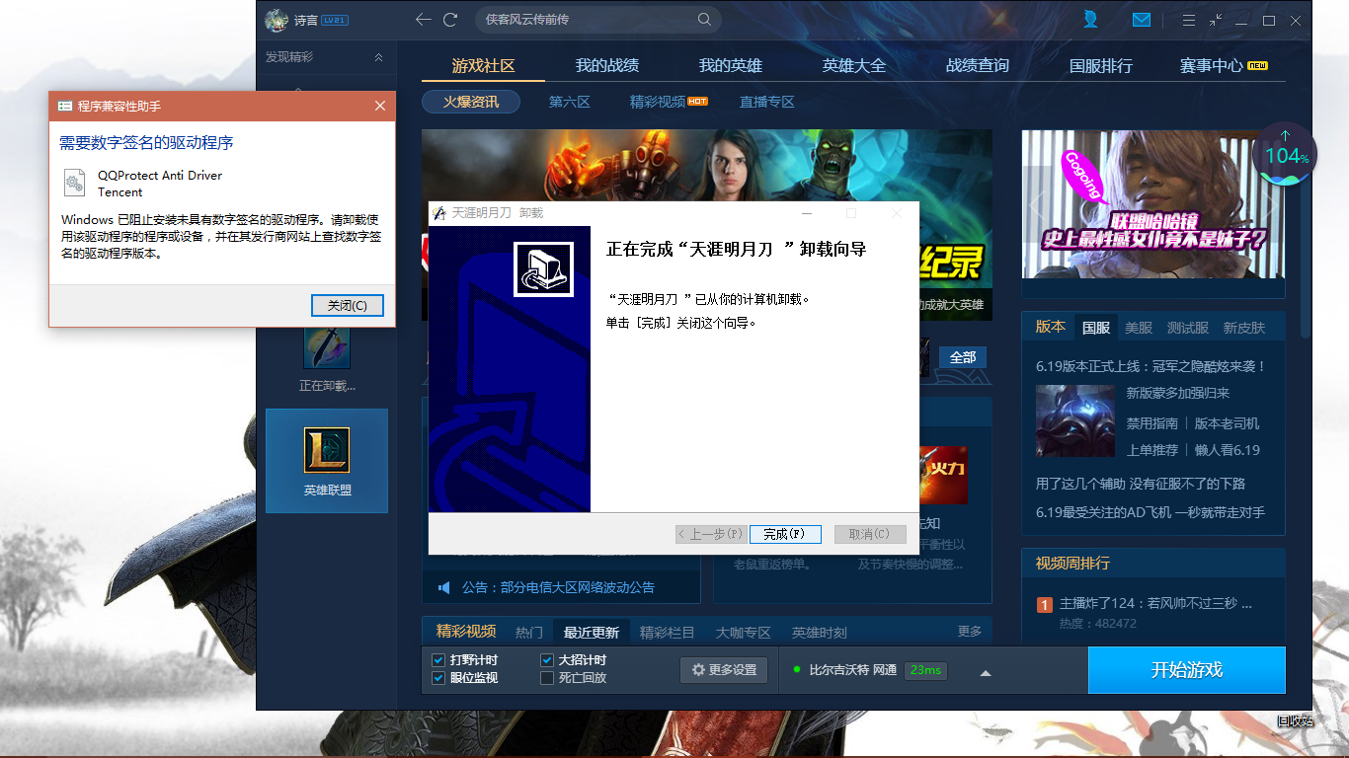Switch to 我的英雄 tab
This screenshot has height=758, width=1349.
731,66
